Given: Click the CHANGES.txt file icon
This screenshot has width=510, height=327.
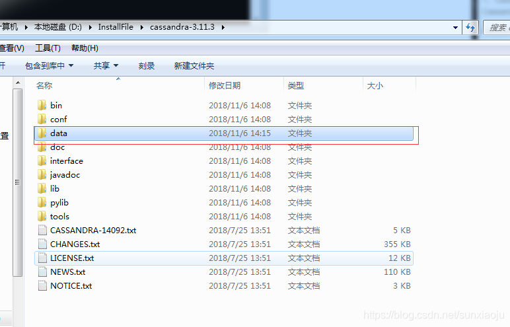Looking at the screenshot, I should [x=42, y=244].
